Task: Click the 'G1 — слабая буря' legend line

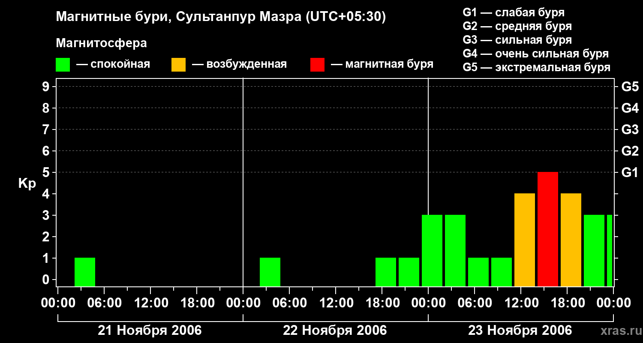Action: coord(514,12)
